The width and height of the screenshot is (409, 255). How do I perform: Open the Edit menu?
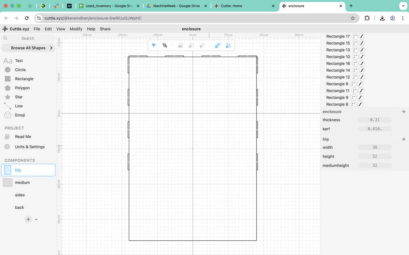click(x=48, y=29)
